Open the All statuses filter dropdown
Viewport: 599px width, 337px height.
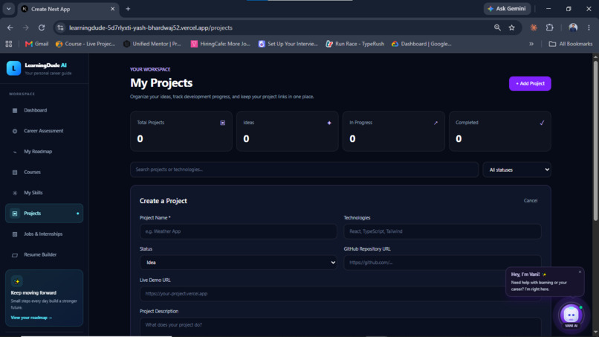(x=517, y=170)
